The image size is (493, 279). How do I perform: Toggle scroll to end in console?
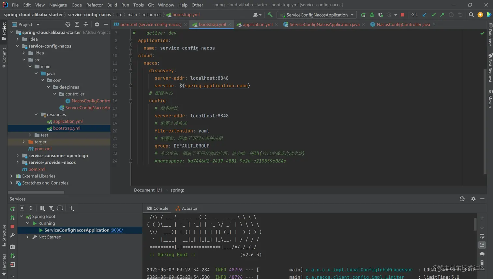click(482, 245)
